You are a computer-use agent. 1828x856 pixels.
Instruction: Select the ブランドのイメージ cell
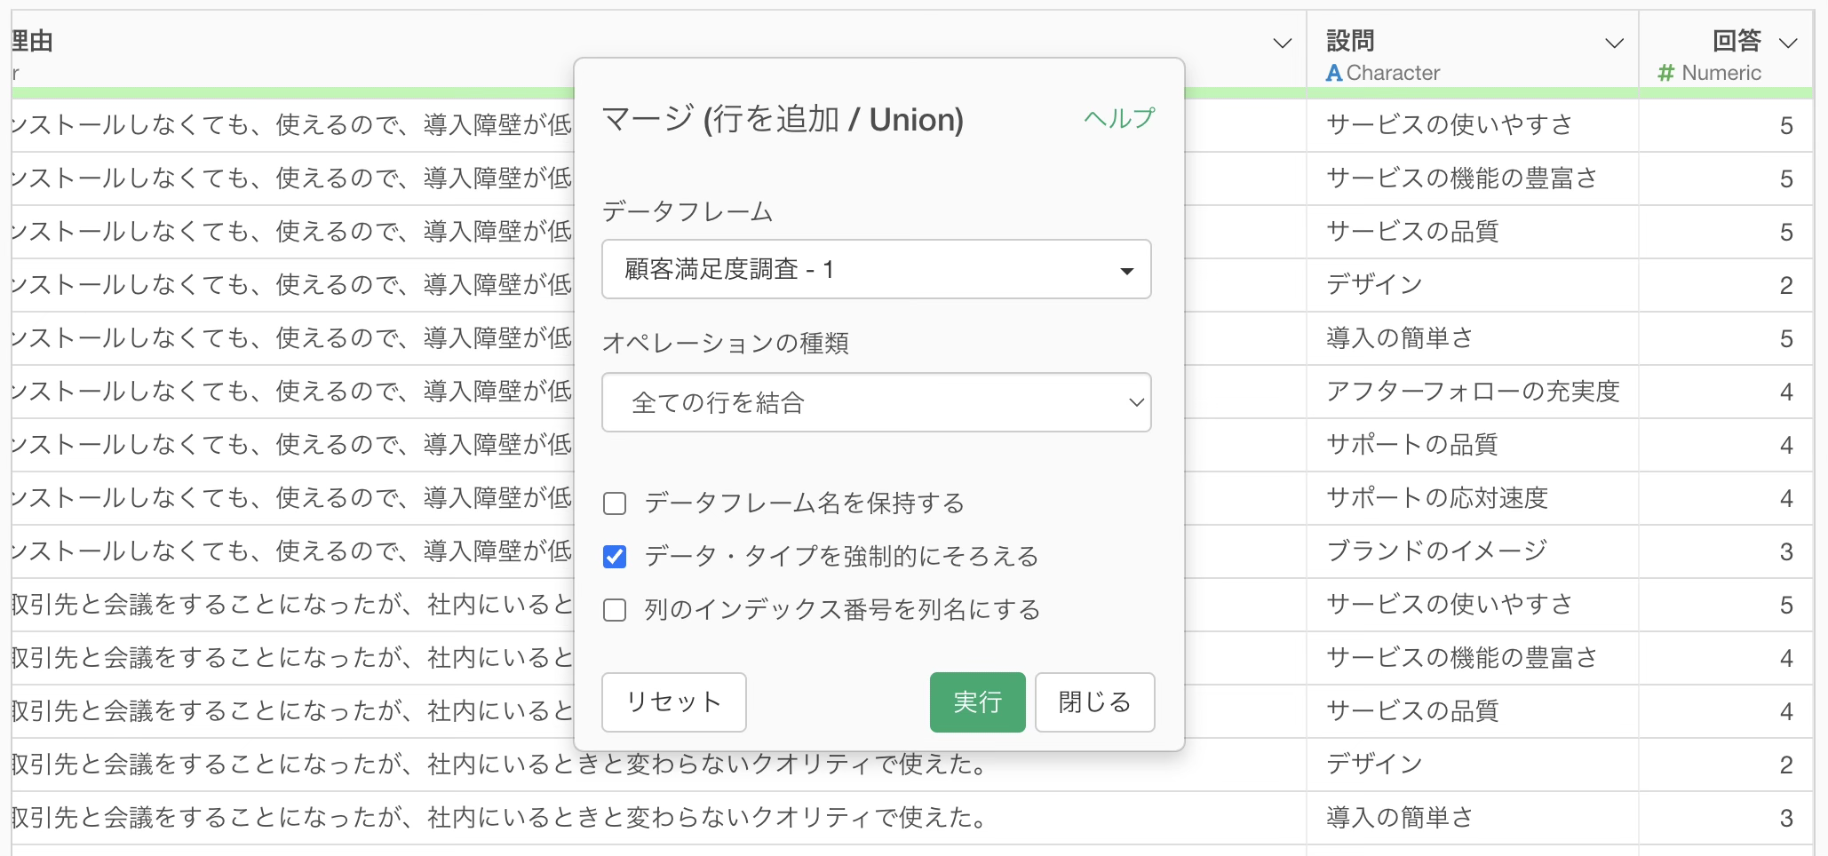pos(1436,551)
